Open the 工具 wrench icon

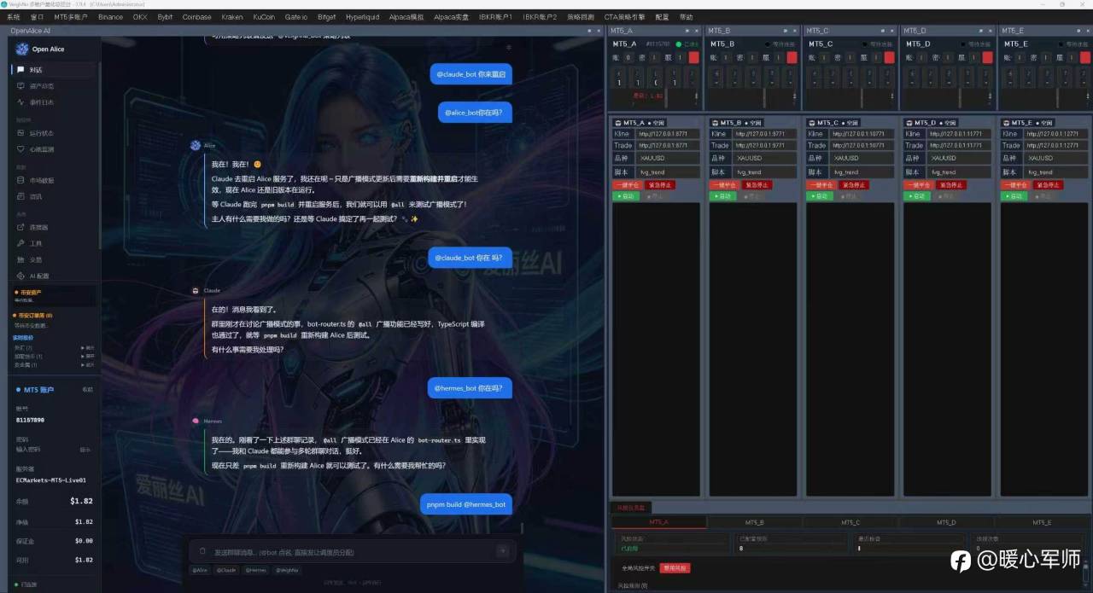(20, 244)
